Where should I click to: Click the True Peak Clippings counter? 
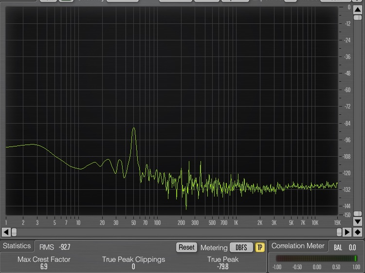click(133, 266)
